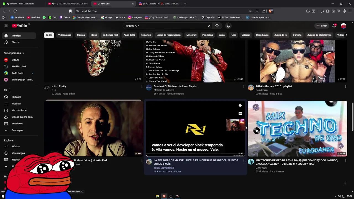This screenshot has width=354, height=199.
Task: Select the Videojuegos filter chip
Action: [x=65, y=35]
